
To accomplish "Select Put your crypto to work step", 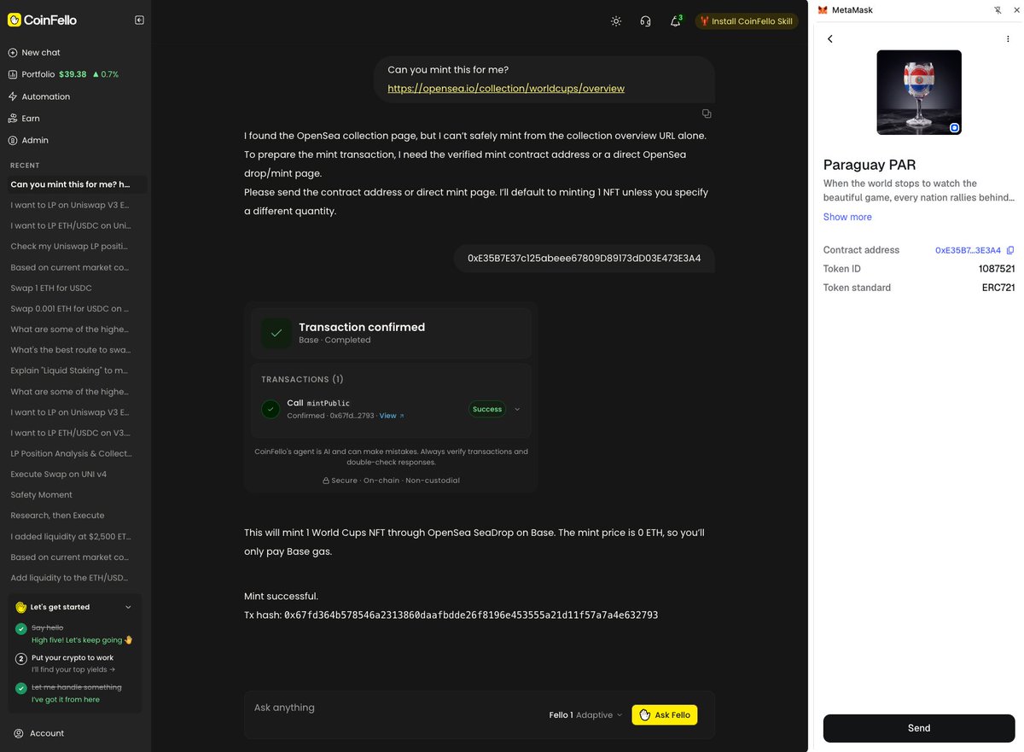I will (73, 658).
